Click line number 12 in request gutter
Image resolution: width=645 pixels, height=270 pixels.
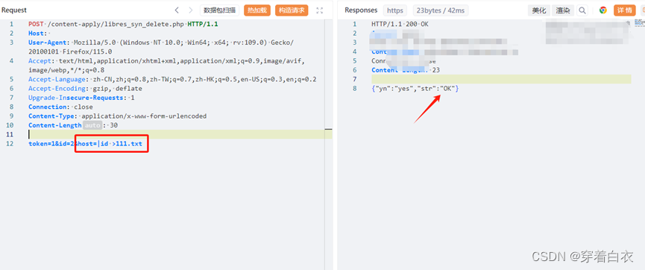coord(10,144)
